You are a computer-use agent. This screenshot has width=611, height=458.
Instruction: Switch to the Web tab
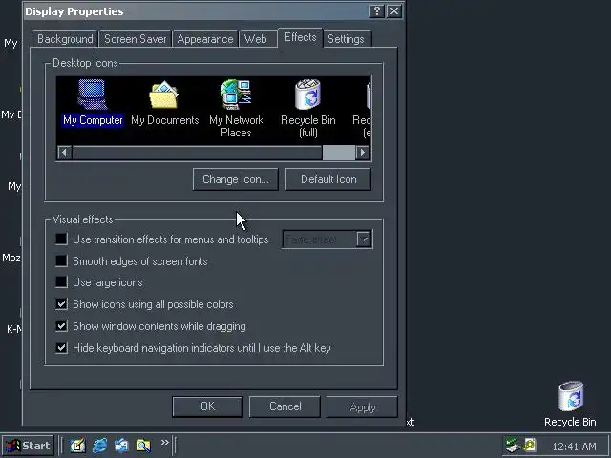(256, 39)
